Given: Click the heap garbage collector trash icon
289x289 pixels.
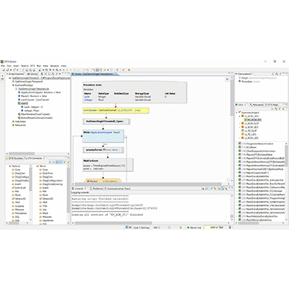Looking at the screenshot, I should pos(230,228).
